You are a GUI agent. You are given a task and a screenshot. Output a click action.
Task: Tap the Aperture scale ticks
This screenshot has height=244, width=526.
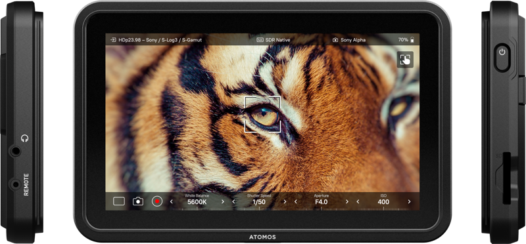[322, 209]
